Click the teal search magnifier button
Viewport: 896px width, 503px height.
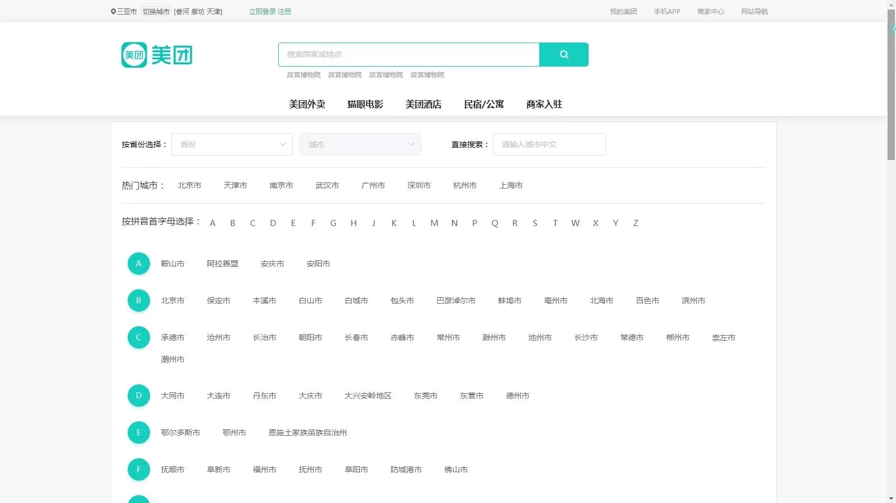564,54
